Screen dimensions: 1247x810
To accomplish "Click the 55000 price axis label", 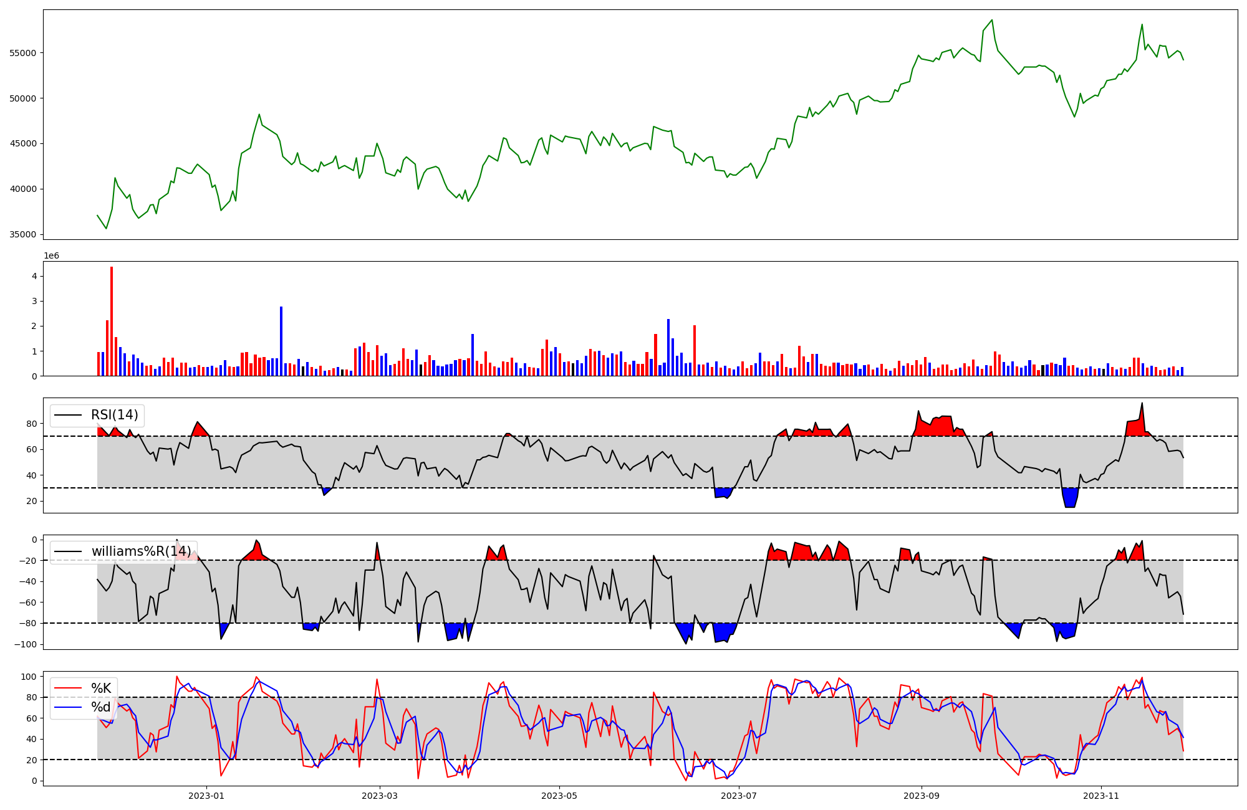I will click(22, 53).
